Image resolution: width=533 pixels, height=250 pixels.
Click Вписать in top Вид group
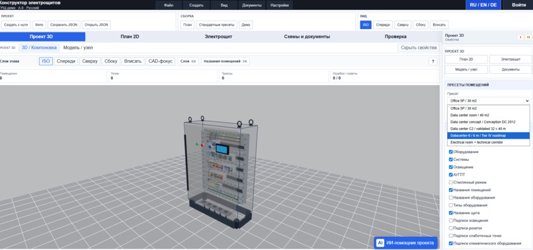(439, 25)
